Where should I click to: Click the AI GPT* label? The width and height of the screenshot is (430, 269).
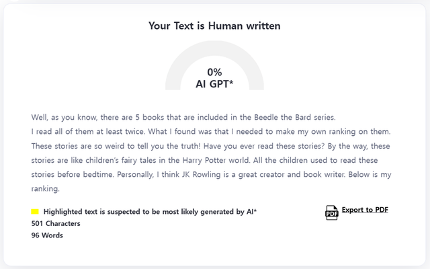point(214,85)
